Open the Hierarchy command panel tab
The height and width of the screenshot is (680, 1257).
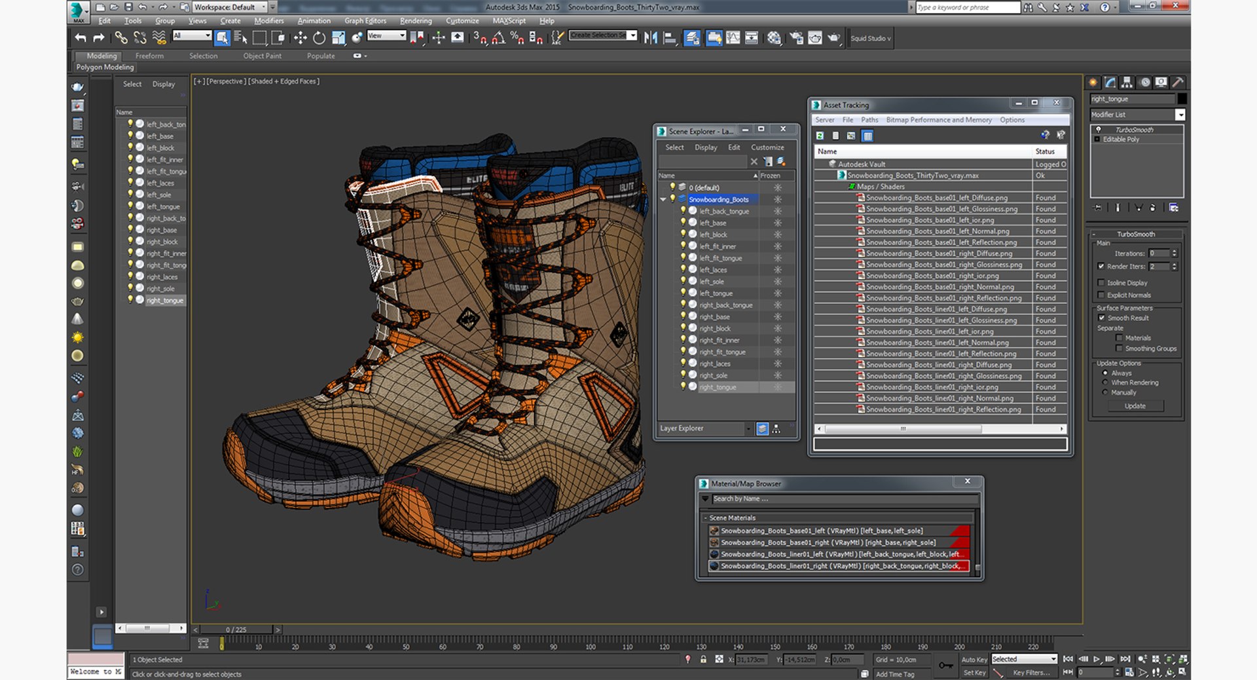click(1127, 83)
